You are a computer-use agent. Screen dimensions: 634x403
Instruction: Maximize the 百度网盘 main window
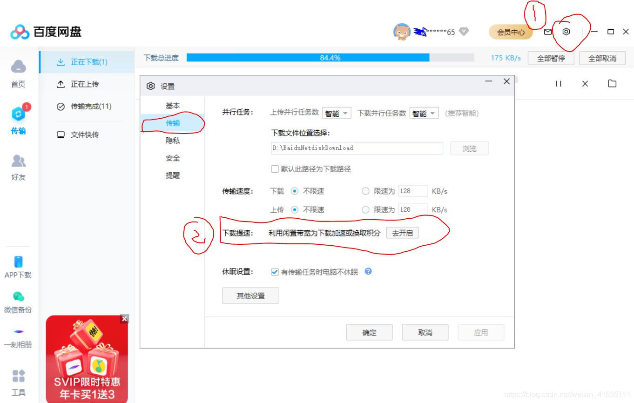point(610,32)
